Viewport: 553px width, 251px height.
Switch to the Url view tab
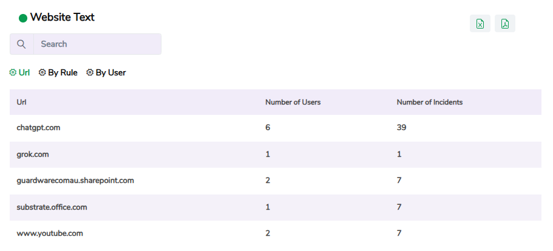pos(24,72)
